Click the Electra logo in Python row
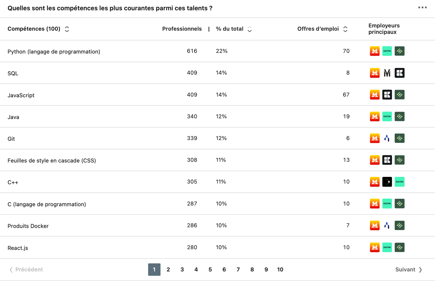This screenshot has height=281, width=435. point(387,51)
